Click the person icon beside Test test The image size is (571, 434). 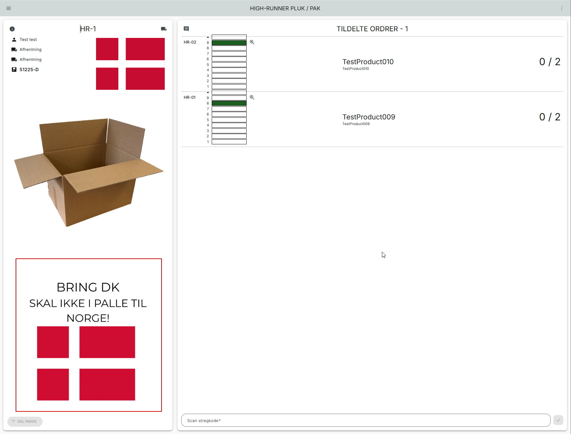click(14, 40)
